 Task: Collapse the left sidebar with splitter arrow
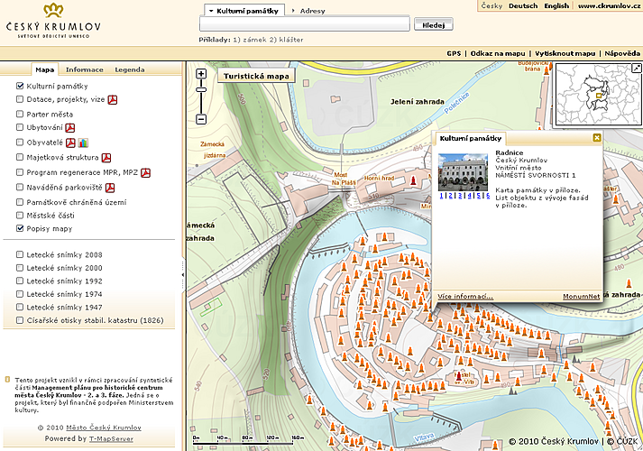(x=183, y=275)
